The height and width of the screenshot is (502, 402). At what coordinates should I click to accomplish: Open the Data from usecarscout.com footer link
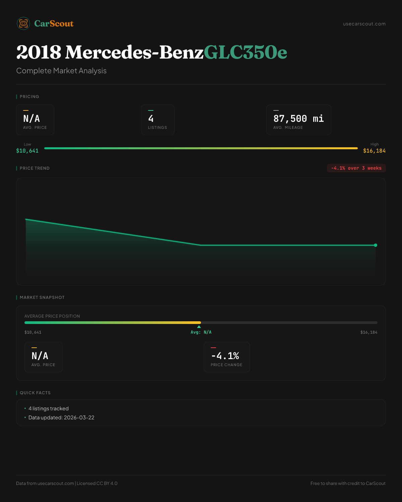56,483
